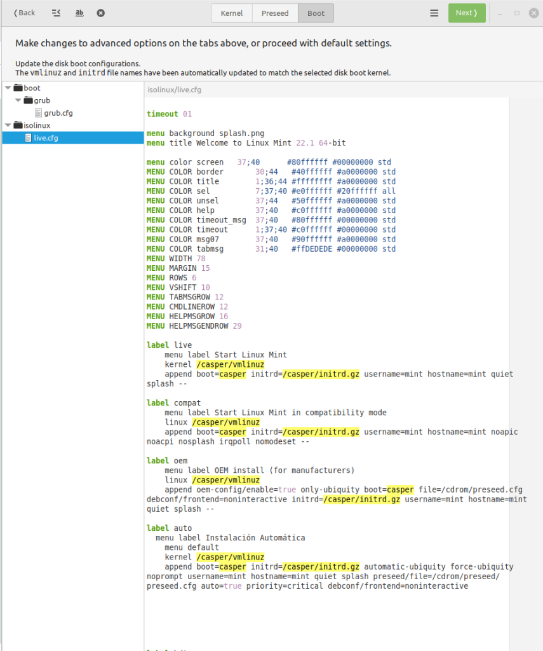Collapse the boot folder tree node
Viewport: 543px width, 651px height.
[x=8, y=88]
